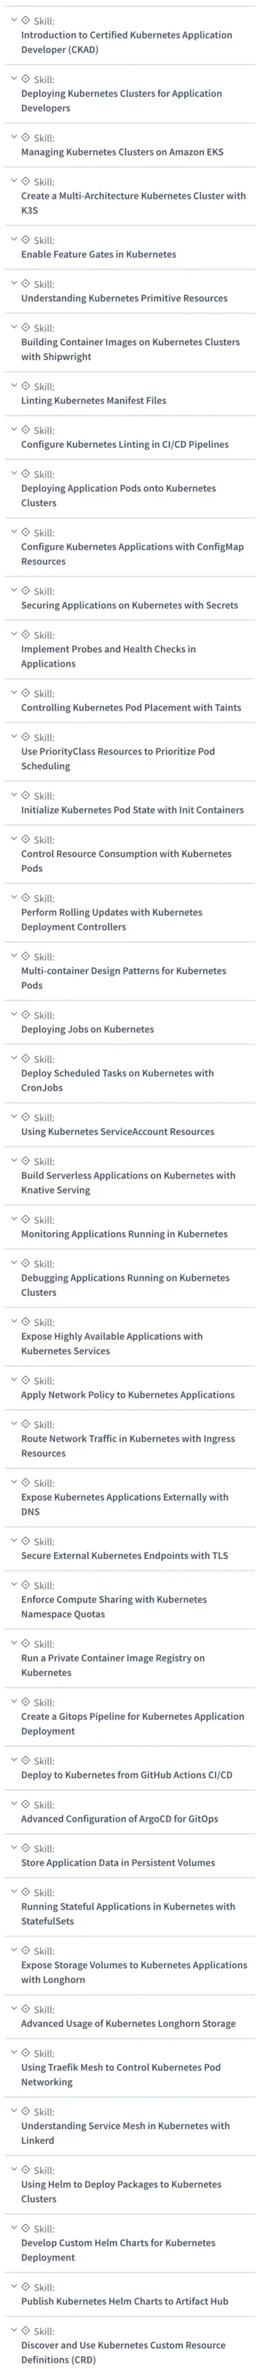
Task: Expand chevron for Apply Network Policy to Kubernetes Applications
Action: coord(14,1380)
